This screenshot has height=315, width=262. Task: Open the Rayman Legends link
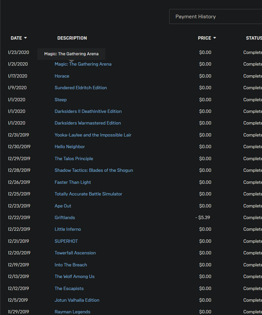[x=72, y=312]
